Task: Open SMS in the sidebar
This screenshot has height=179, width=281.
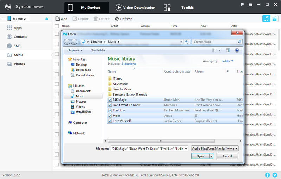Action: pyautogui.click(x=17, y=46)
